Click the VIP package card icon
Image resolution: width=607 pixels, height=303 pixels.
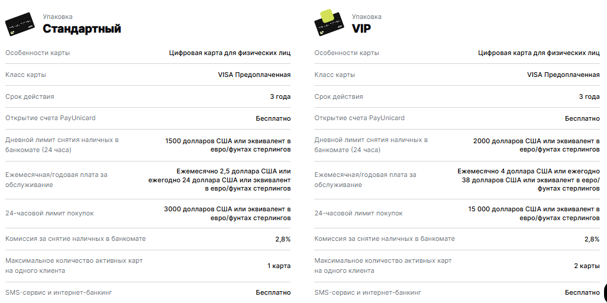click(329, 23)
